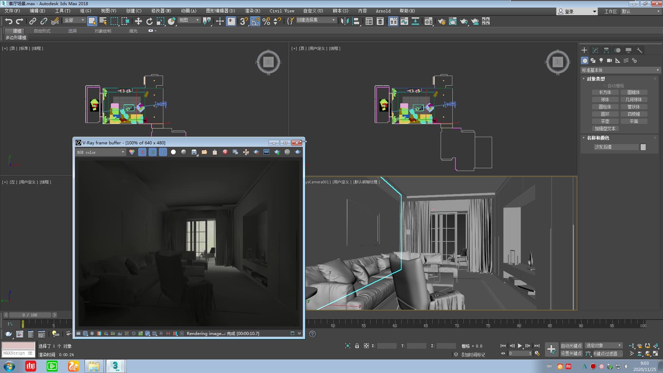Stop rendering in V-Ray frame buffer
Viewport: 663px width, 373px height.
[287, 152]
